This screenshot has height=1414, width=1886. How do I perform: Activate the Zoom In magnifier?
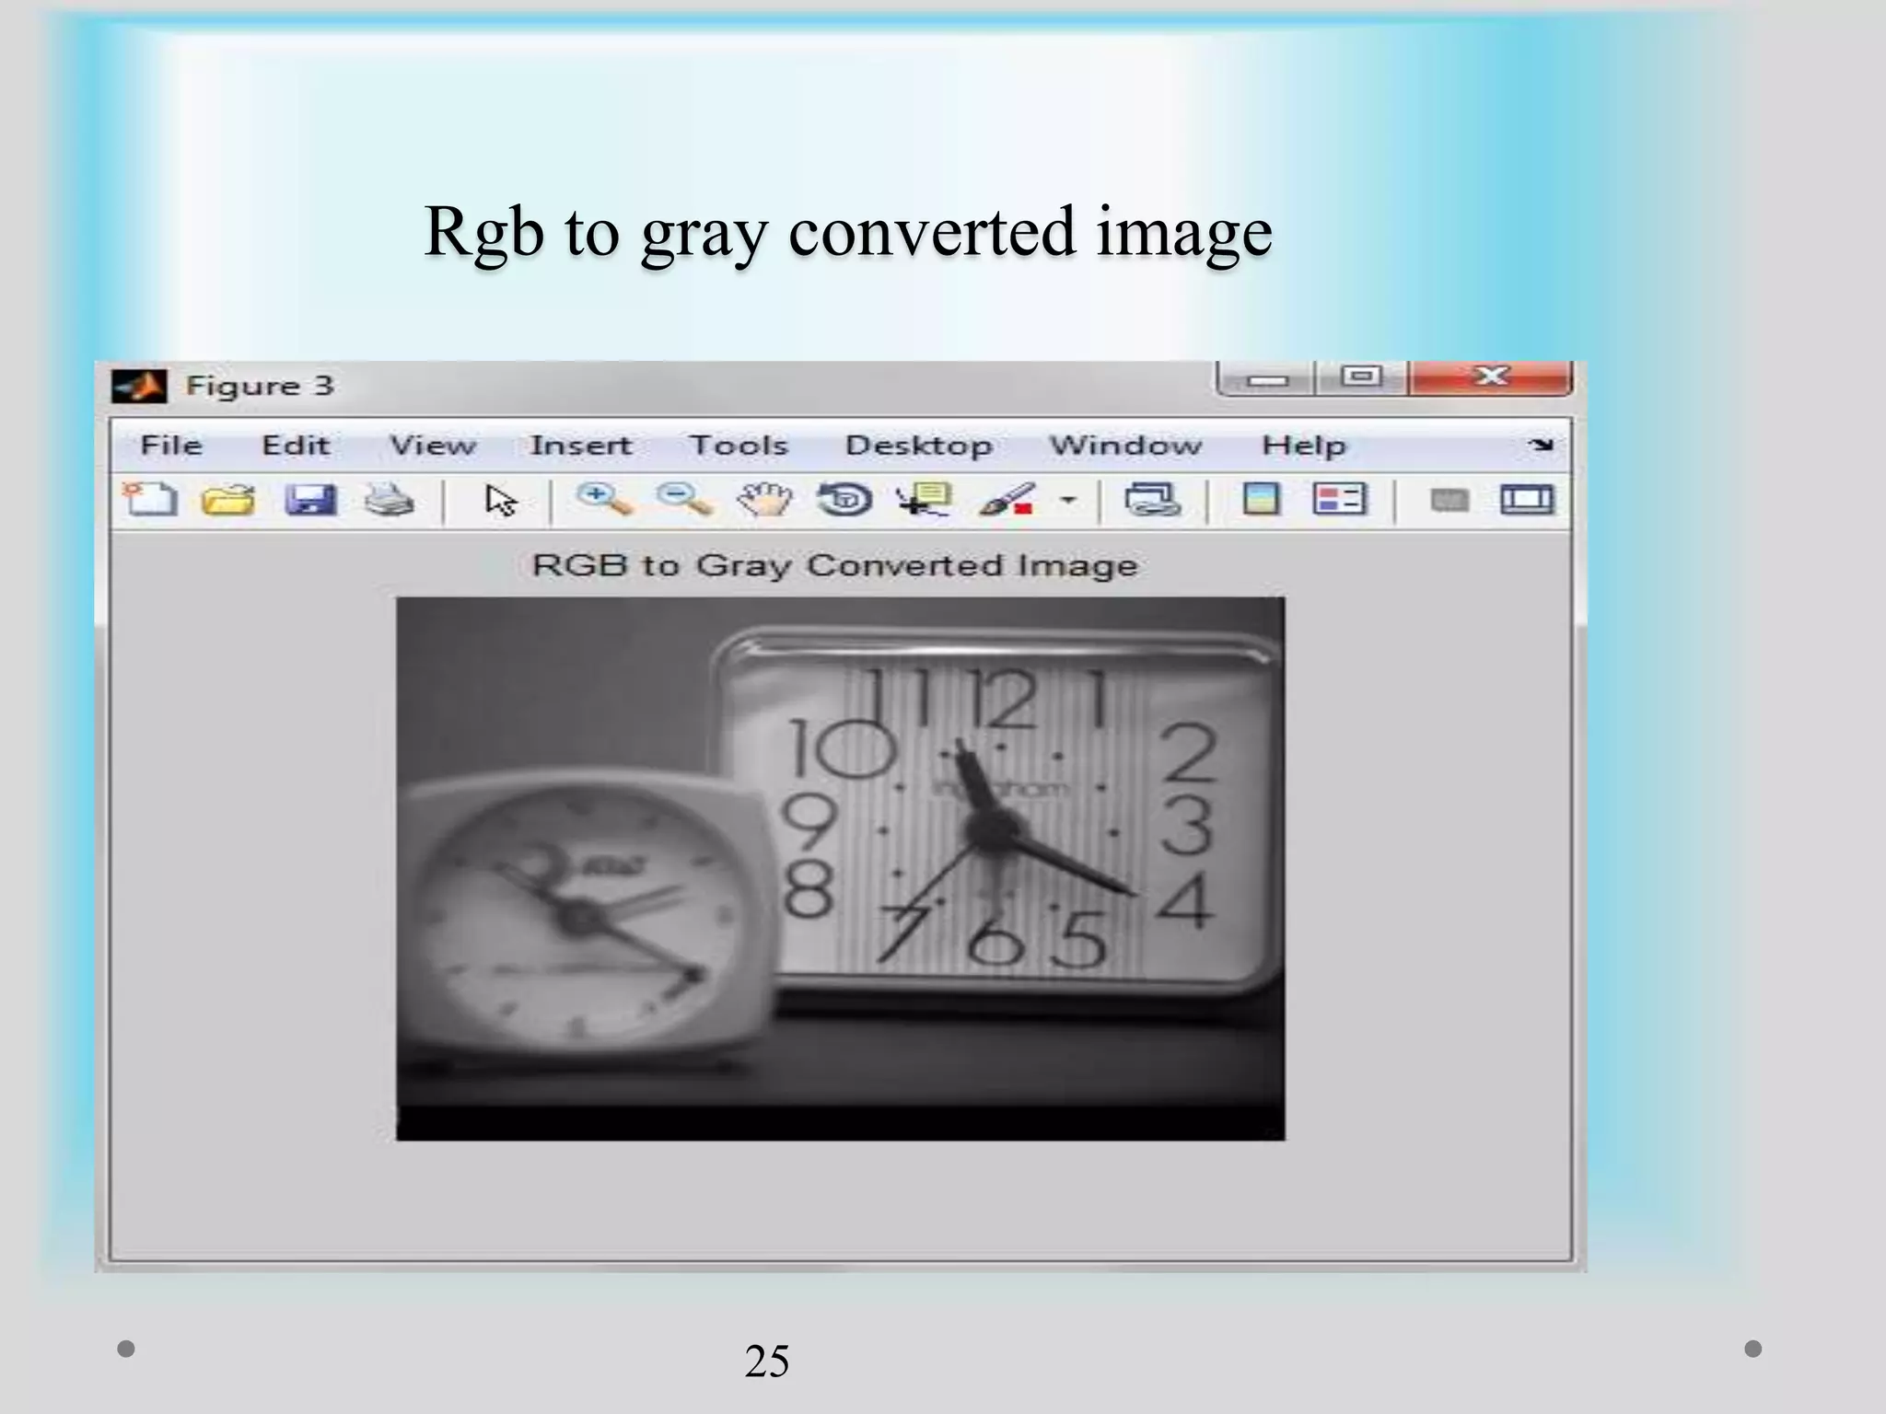pyautogui.click(x=604, y=500)
